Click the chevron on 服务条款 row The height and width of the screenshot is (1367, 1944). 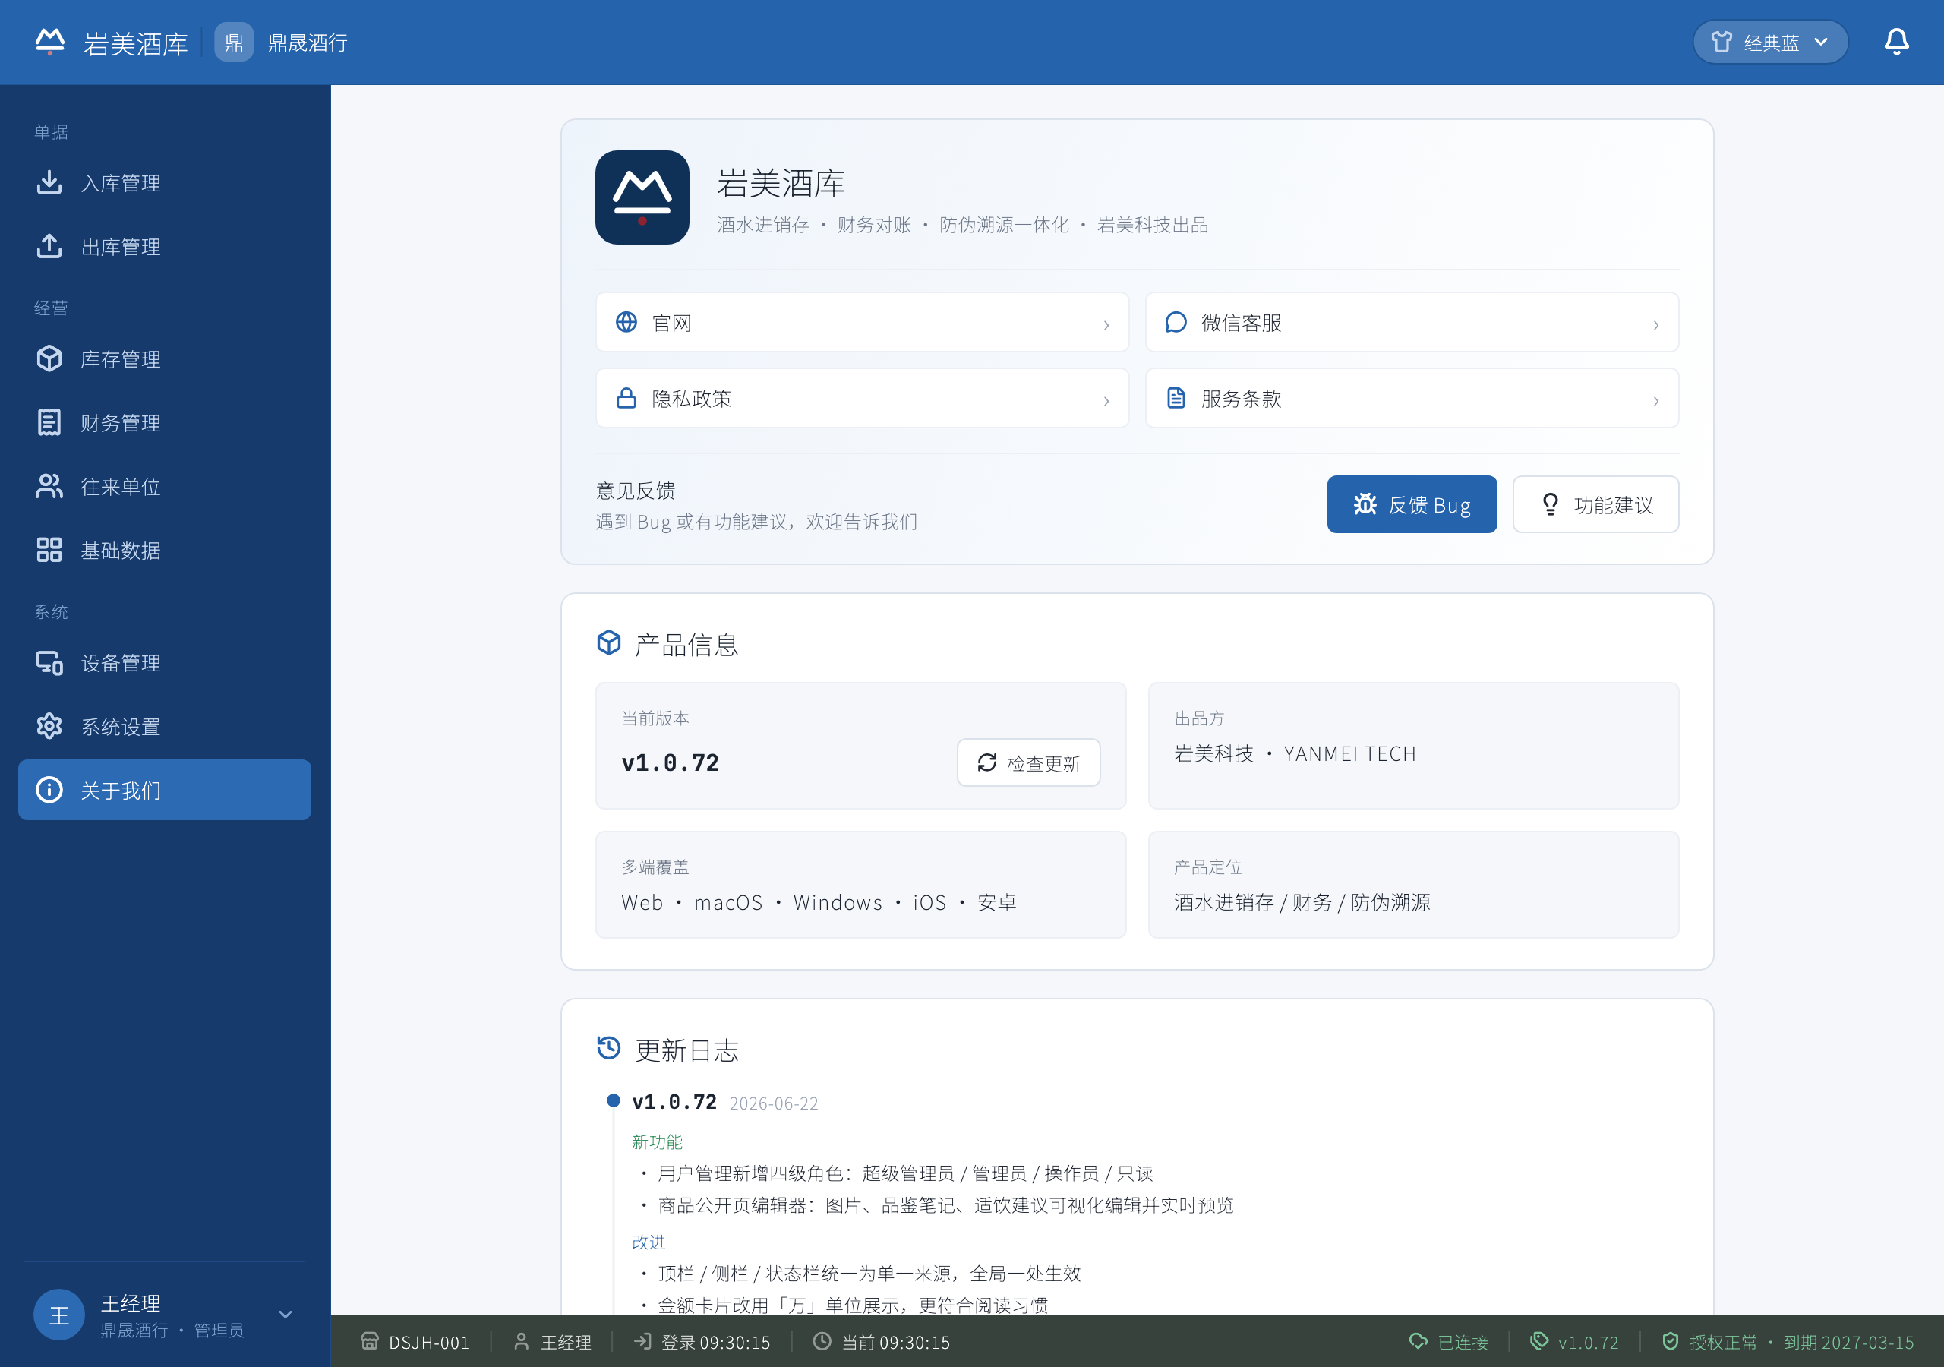pos(1655,401)
